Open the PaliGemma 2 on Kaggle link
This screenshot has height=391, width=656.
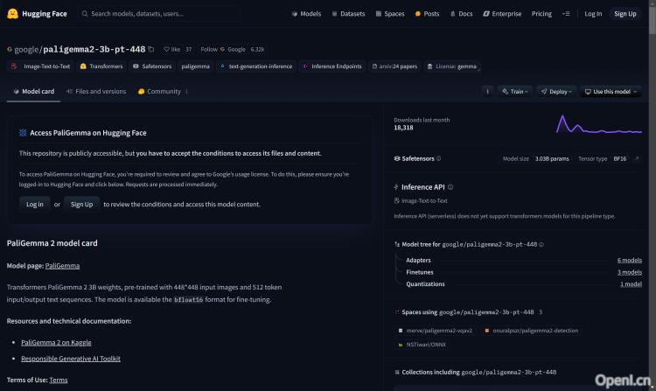click(x=56, y=342)
